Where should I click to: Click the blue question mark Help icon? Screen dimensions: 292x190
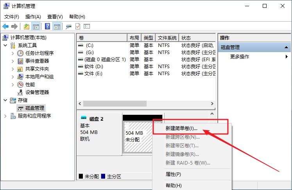(47, 26)
